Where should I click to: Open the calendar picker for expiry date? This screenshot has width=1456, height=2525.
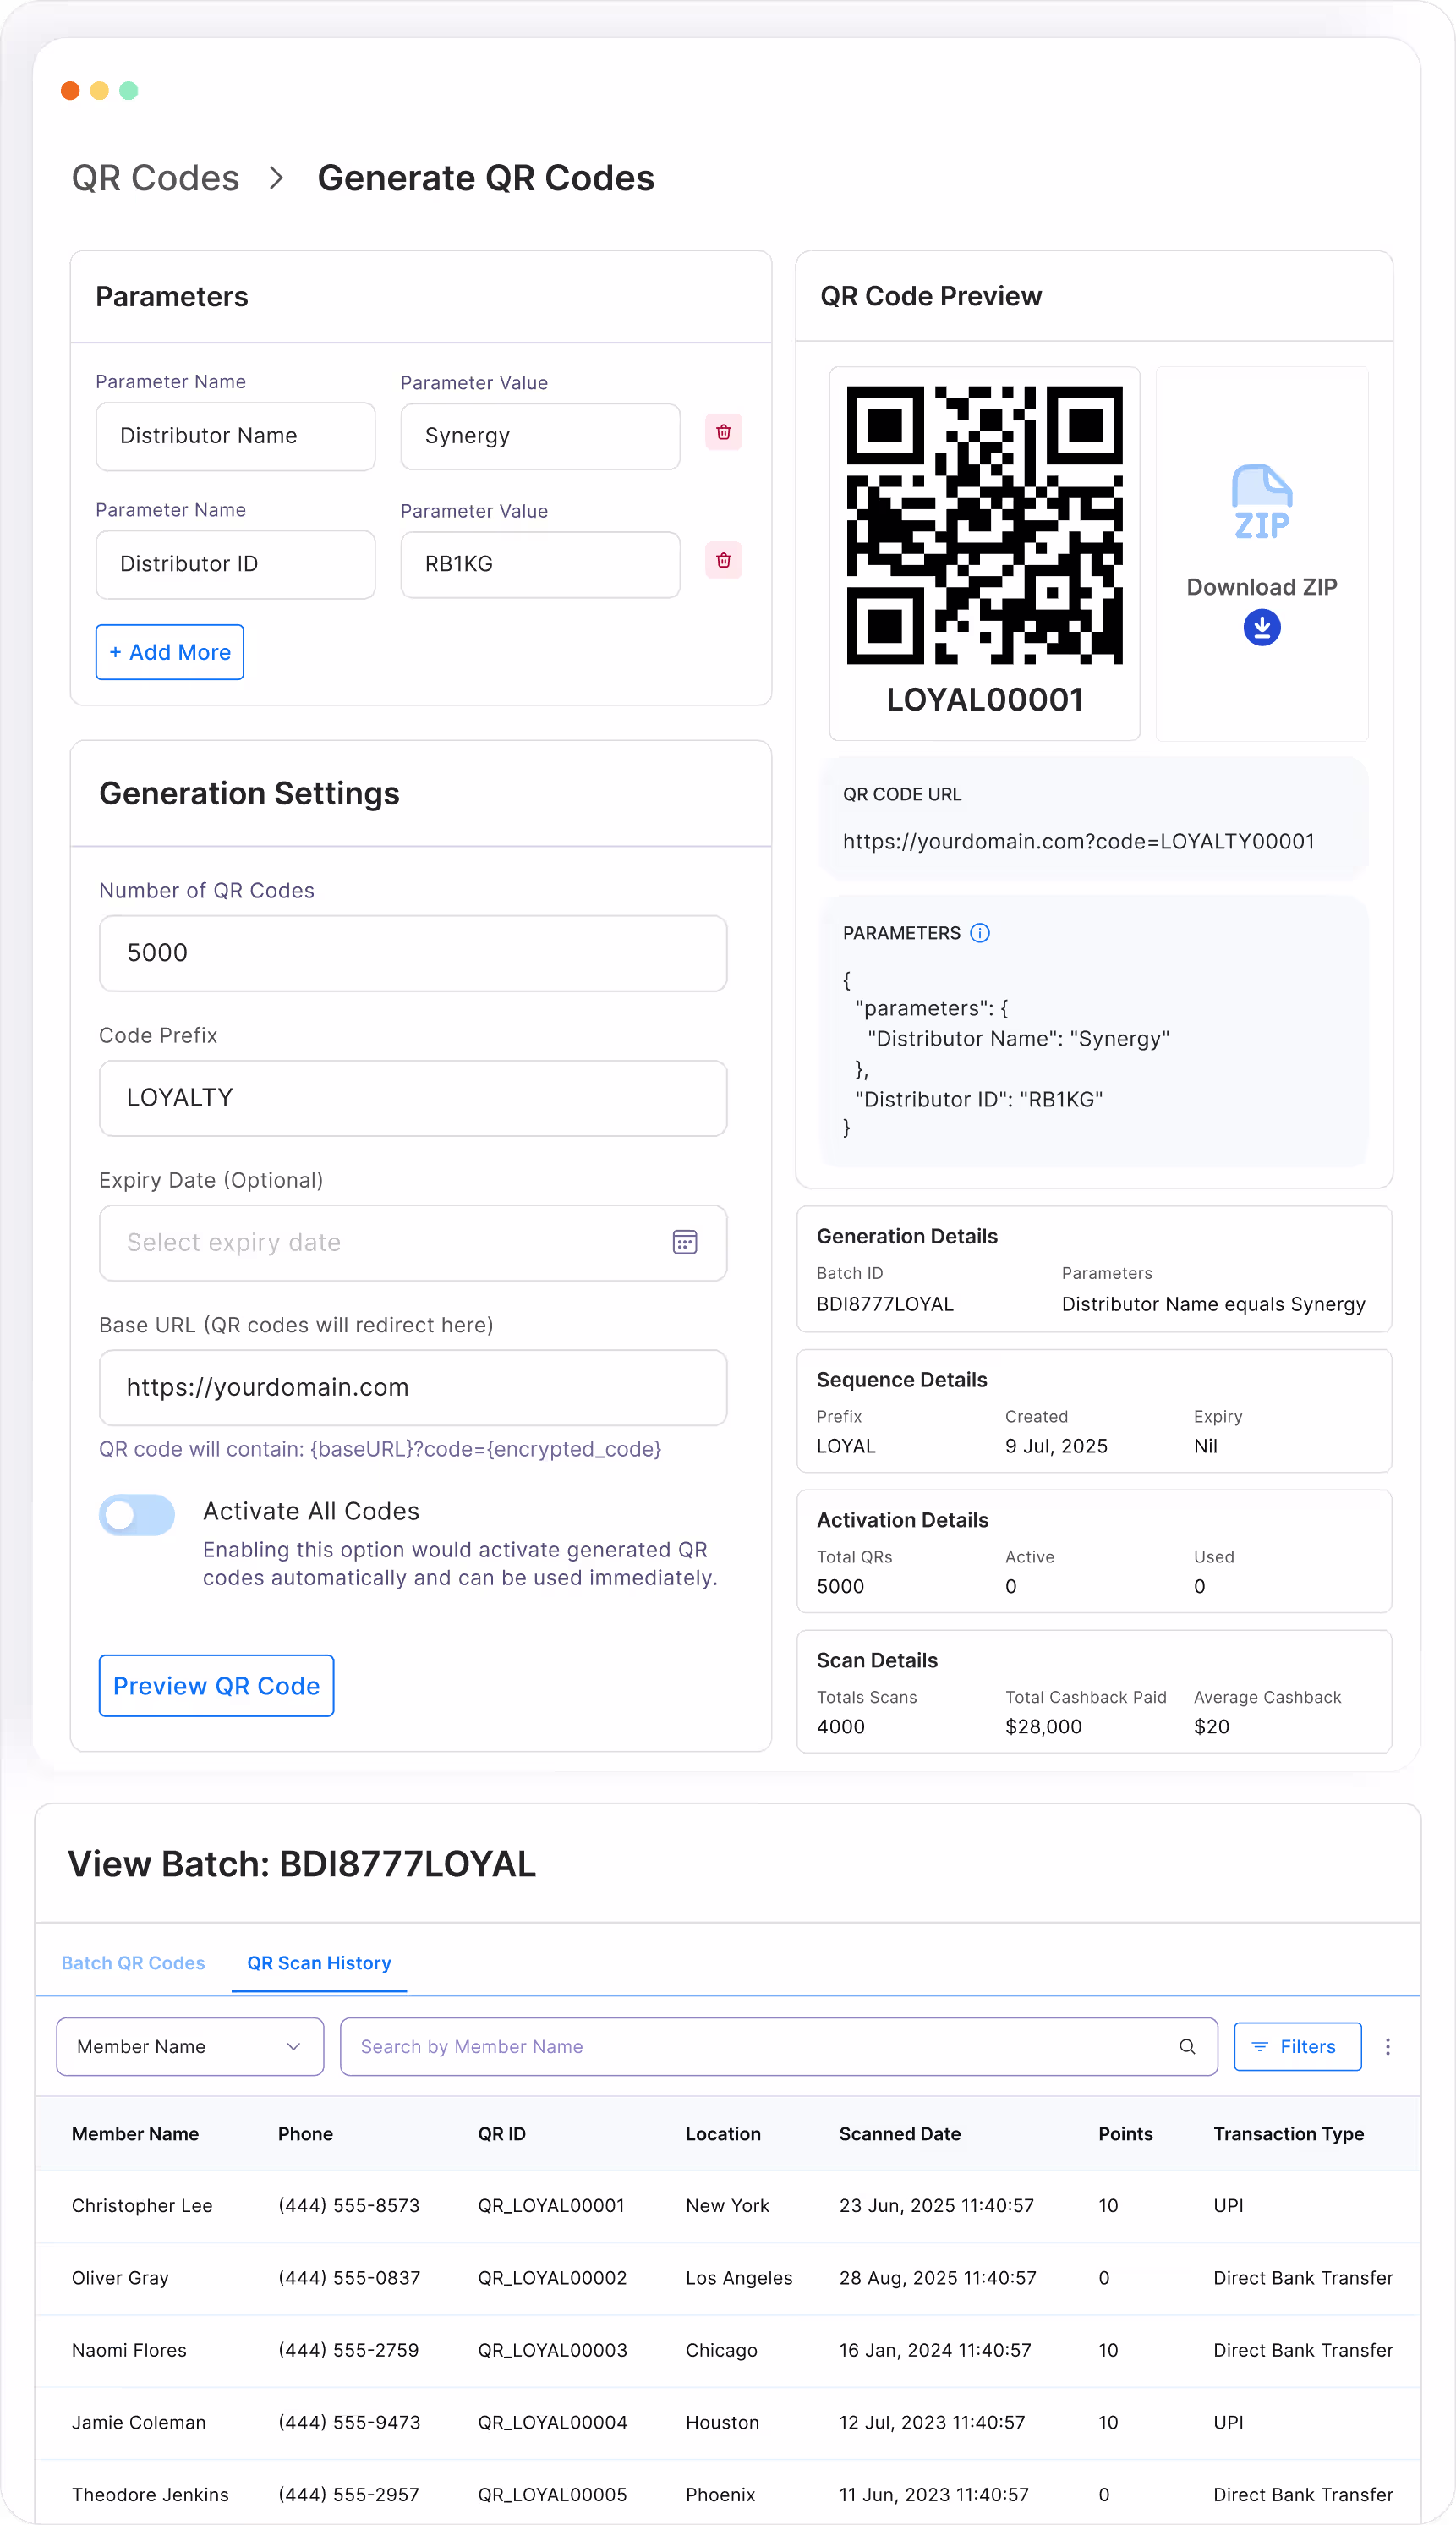click(684, 1243)
